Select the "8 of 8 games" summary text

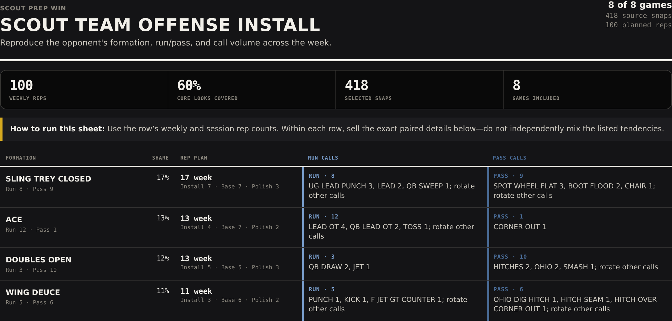[640, 5]
